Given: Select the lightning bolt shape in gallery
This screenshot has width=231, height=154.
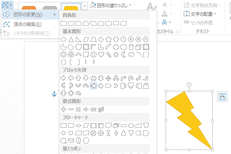Looking at the screenshot, I should 109,55.
